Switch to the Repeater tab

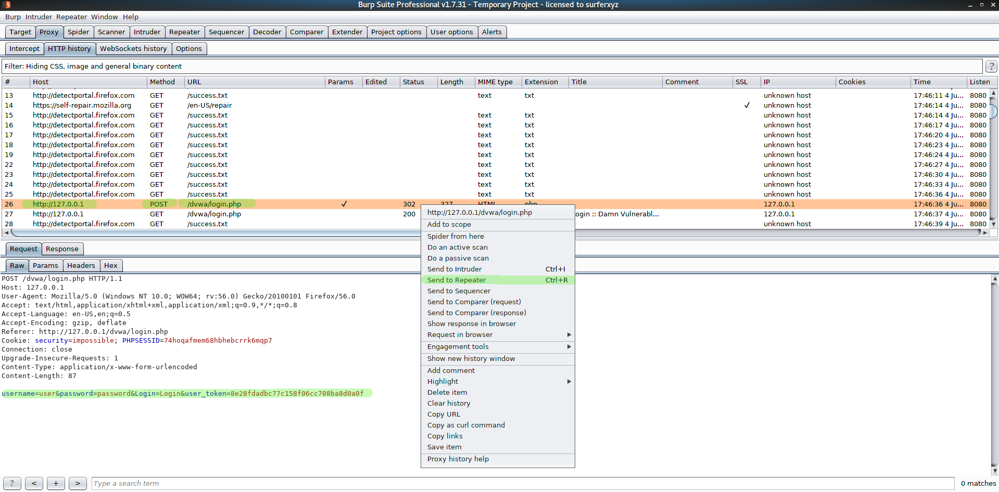point(185,32)
